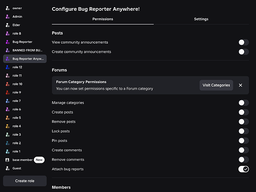Select the role 11 label

click(17, 76)
